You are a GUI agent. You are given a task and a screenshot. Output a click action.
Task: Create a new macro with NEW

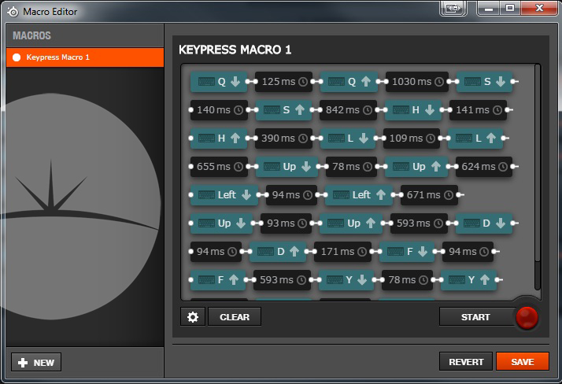click(36, 362)
